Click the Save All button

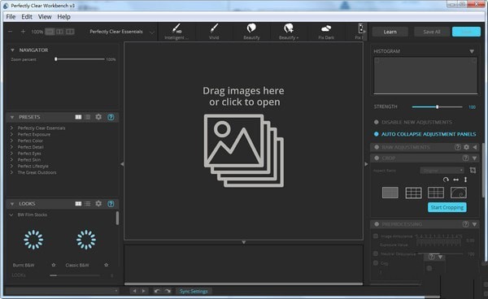(x=432, y=32)
